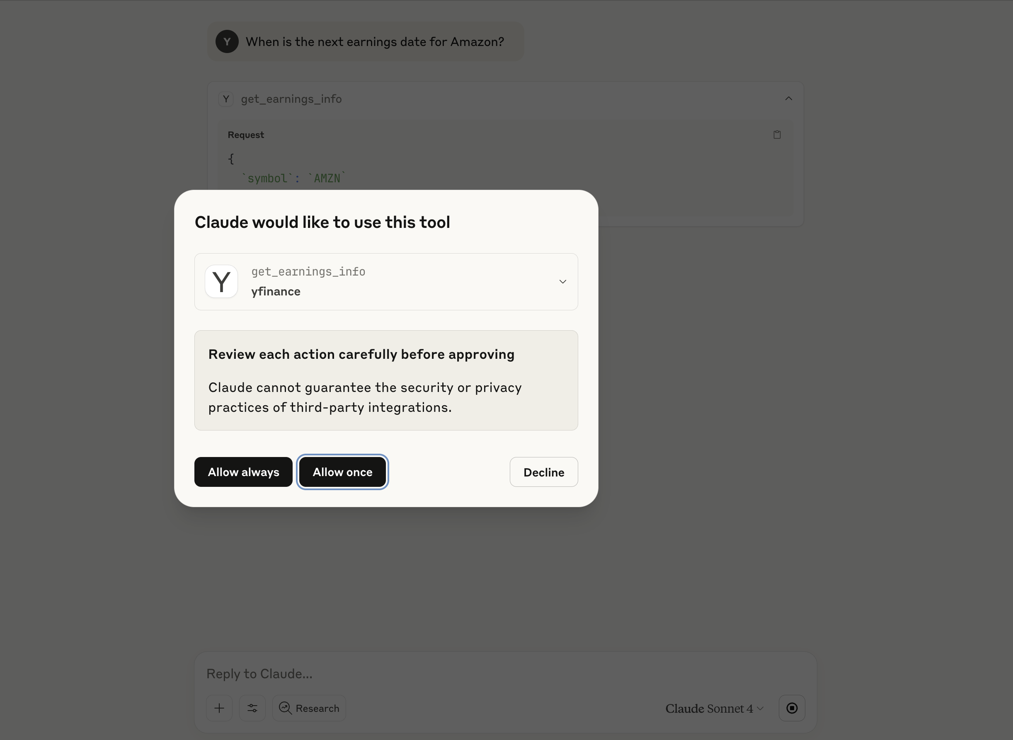Enable Allow always for this tool

(x=243, y=472)
